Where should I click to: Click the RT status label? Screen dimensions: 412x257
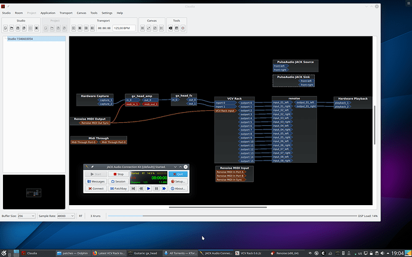click(81, 216)
